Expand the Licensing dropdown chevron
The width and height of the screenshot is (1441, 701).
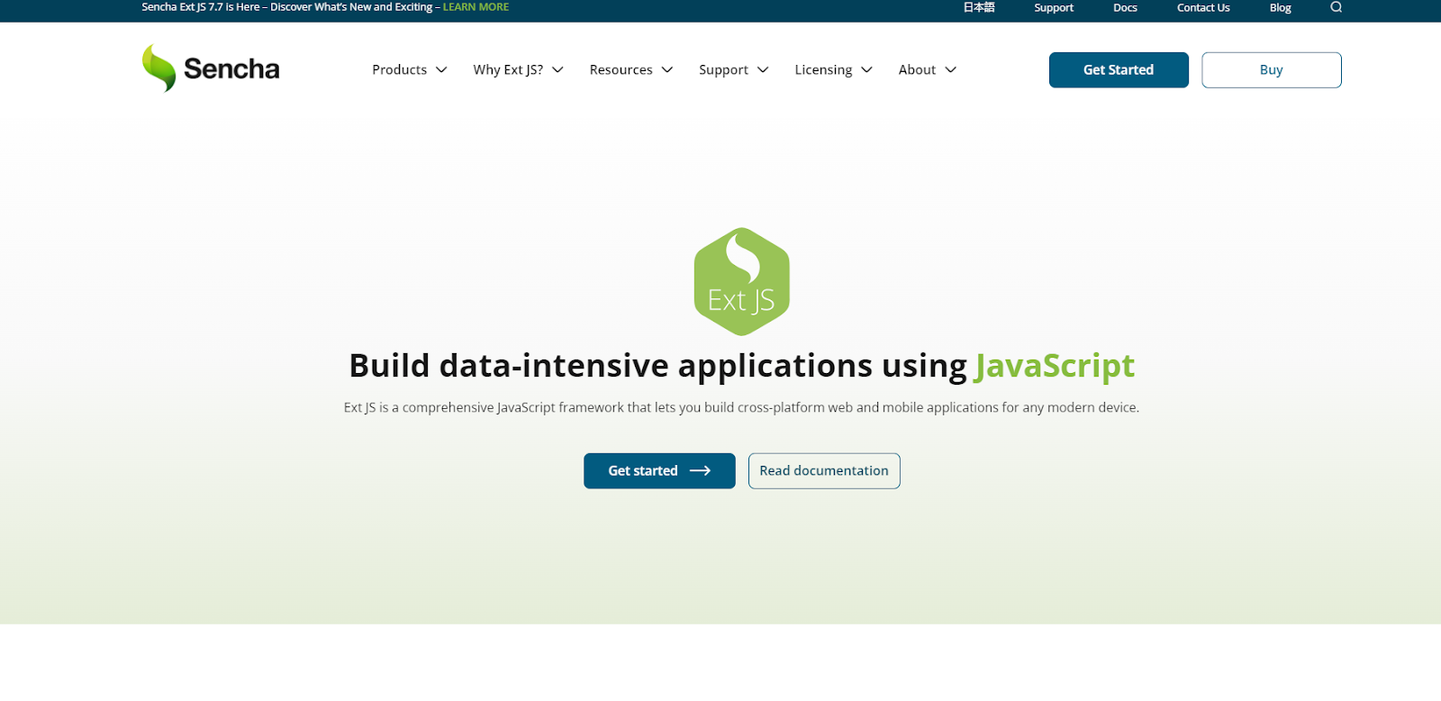[866, 70]
